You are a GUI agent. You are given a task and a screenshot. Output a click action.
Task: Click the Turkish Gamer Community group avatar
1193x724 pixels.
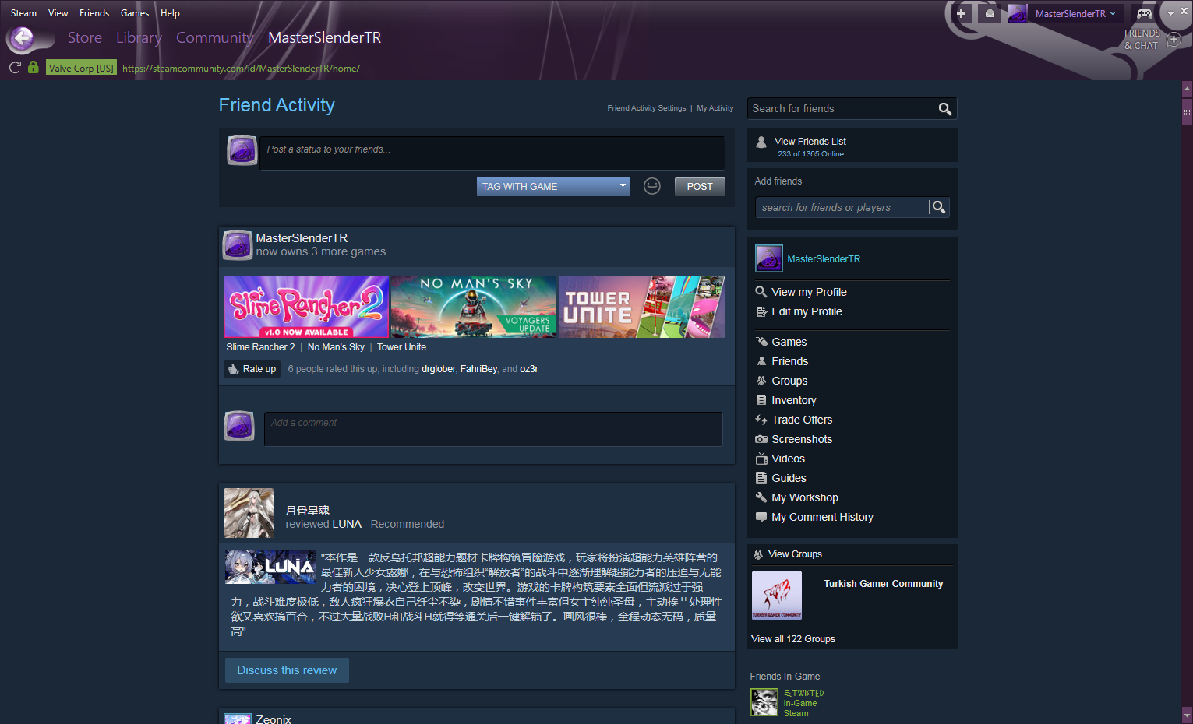pos(777,596)
